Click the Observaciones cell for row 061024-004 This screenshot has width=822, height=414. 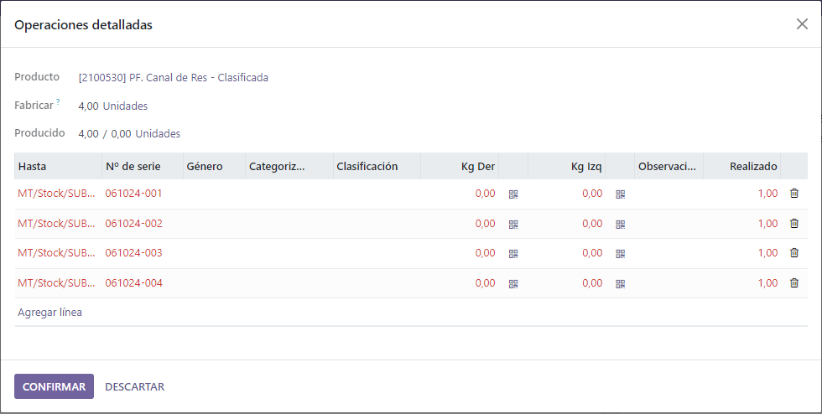point(669,283)
